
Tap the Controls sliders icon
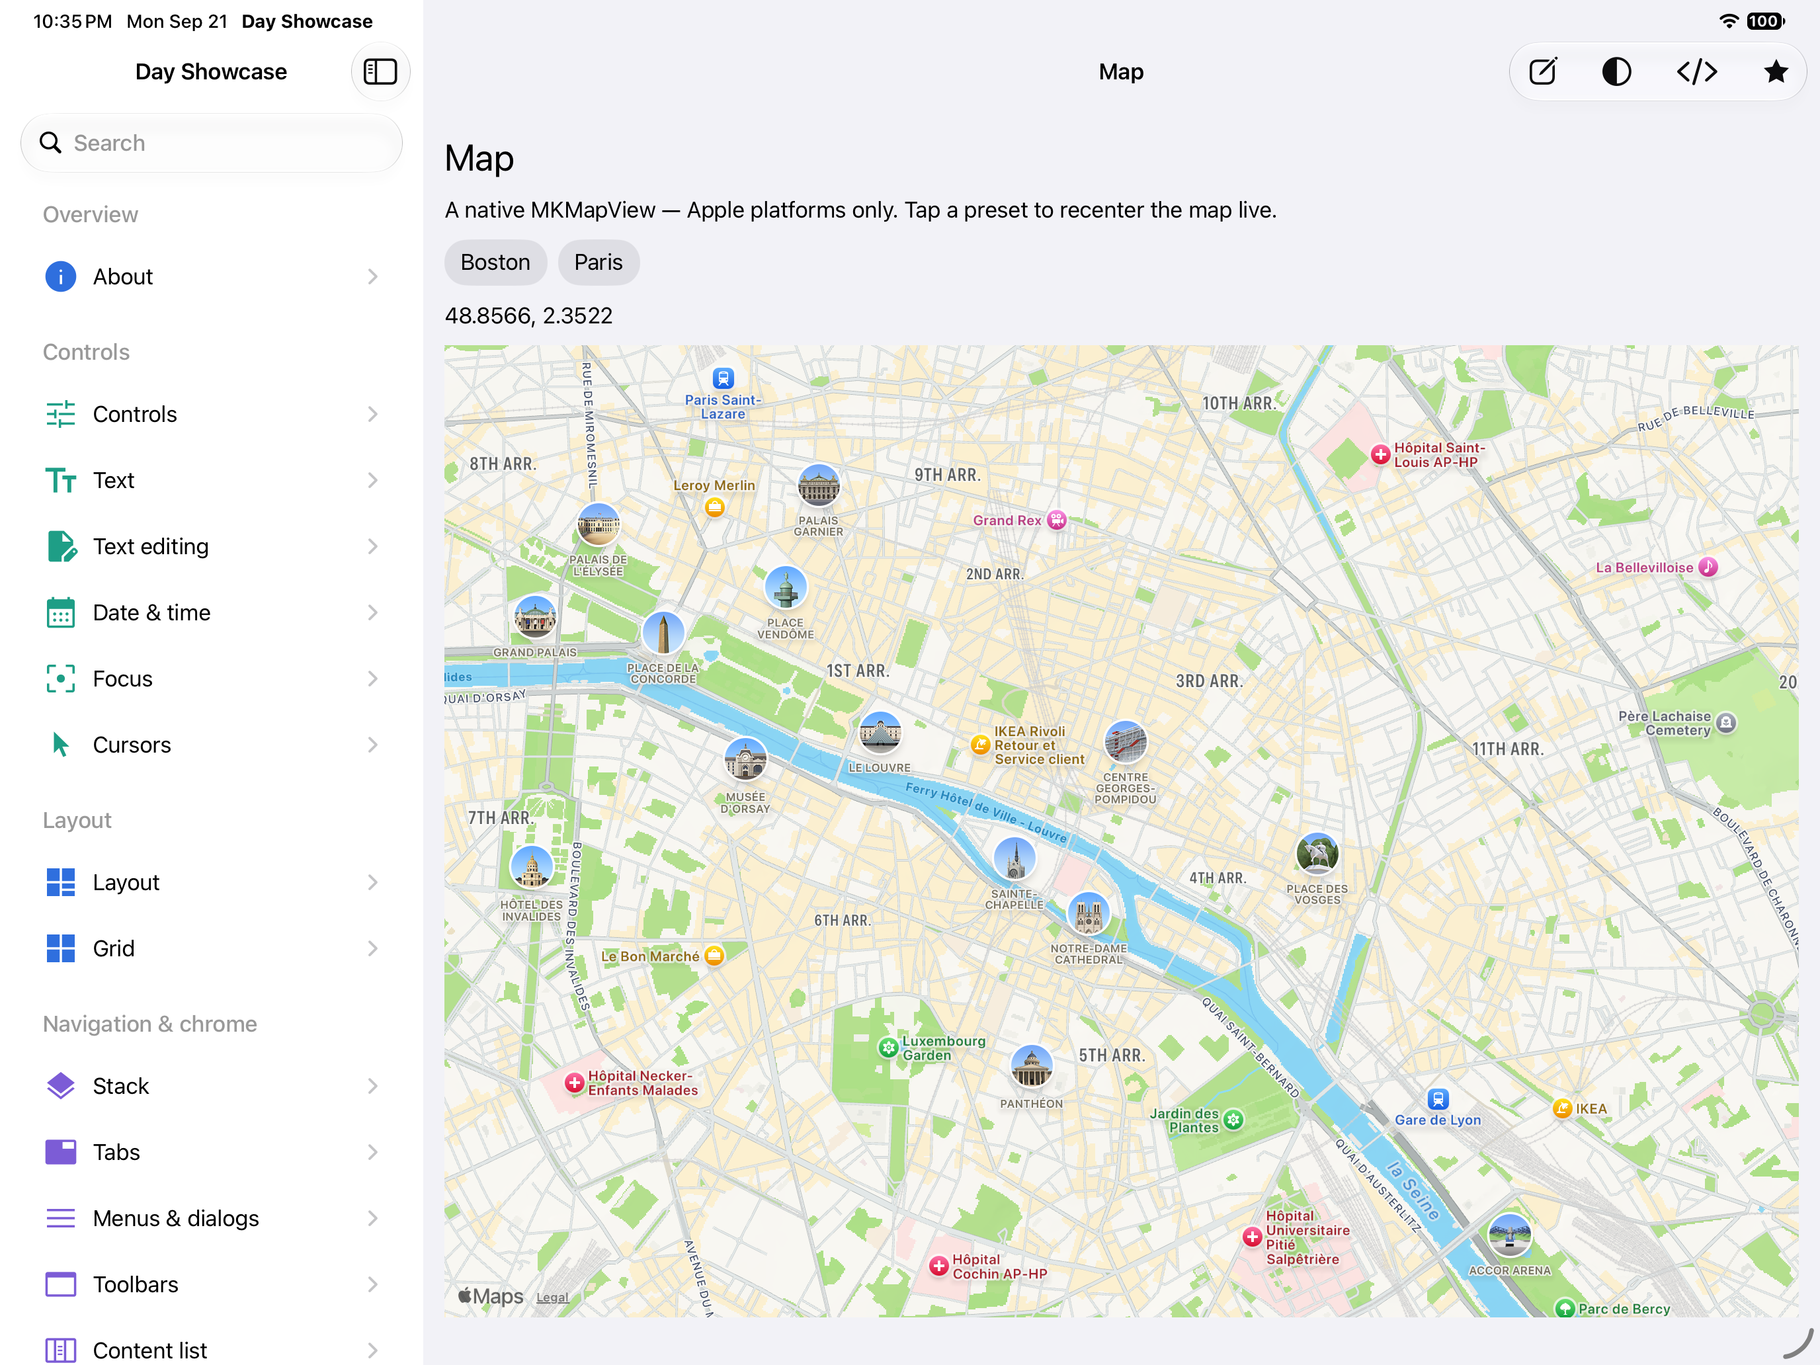[61, 414]
